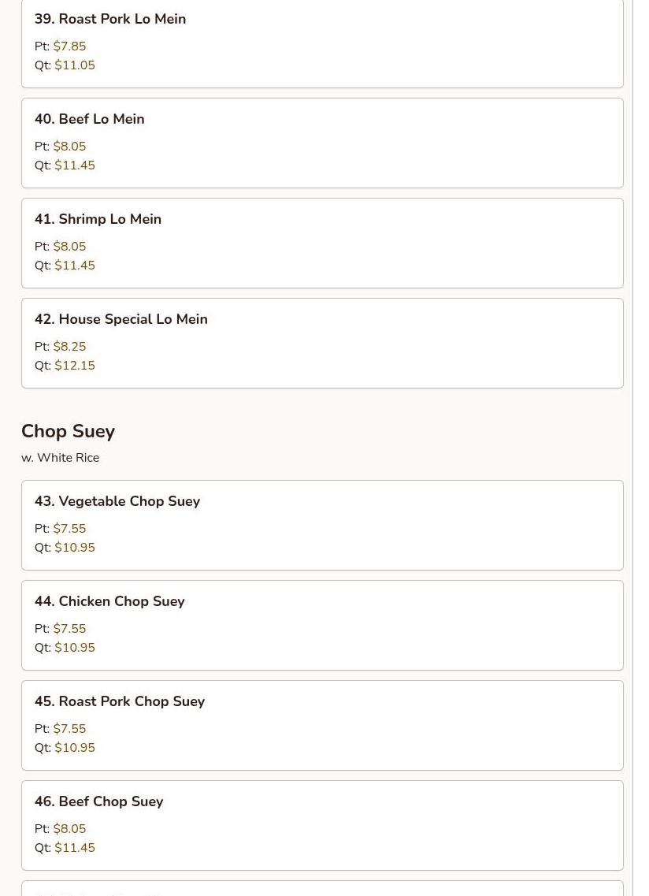Pick Roast Pork Chop Suey quart price $10.95

[x=75, y=747]
